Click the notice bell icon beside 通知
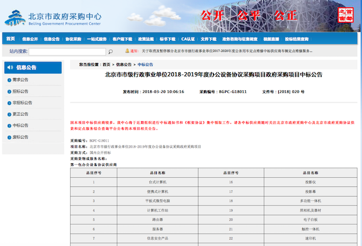362x246 pixels. pos(125,51)
